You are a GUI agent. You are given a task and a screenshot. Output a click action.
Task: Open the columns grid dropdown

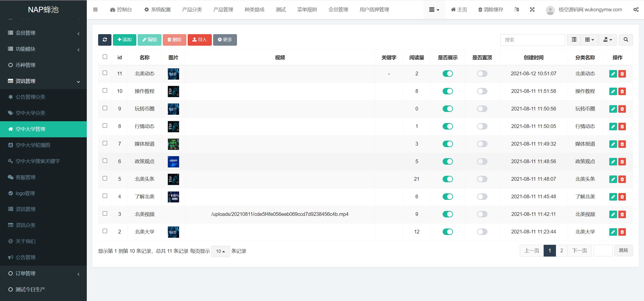(589, 40)
